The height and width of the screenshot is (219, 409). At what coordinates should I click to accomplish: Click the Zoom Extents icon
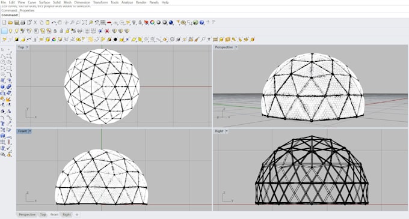(x=85, y=23)
